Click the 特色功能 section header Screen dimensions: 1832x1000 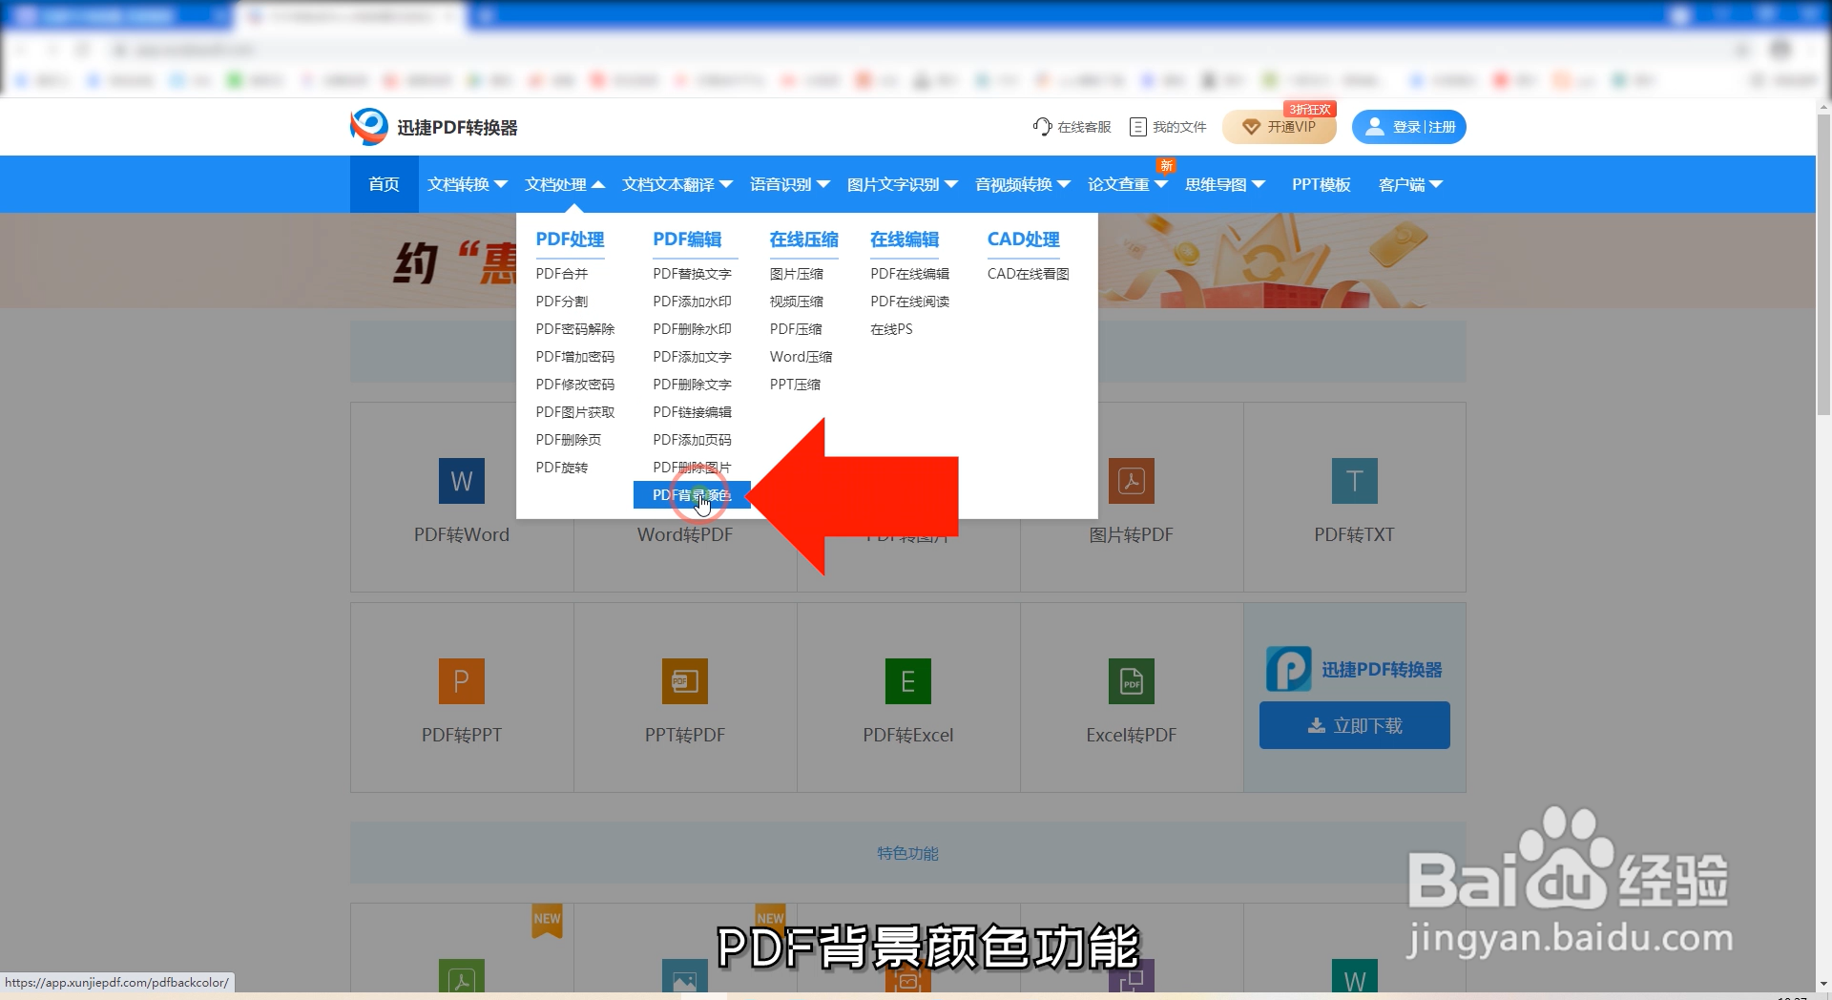(x=908, y=853)
